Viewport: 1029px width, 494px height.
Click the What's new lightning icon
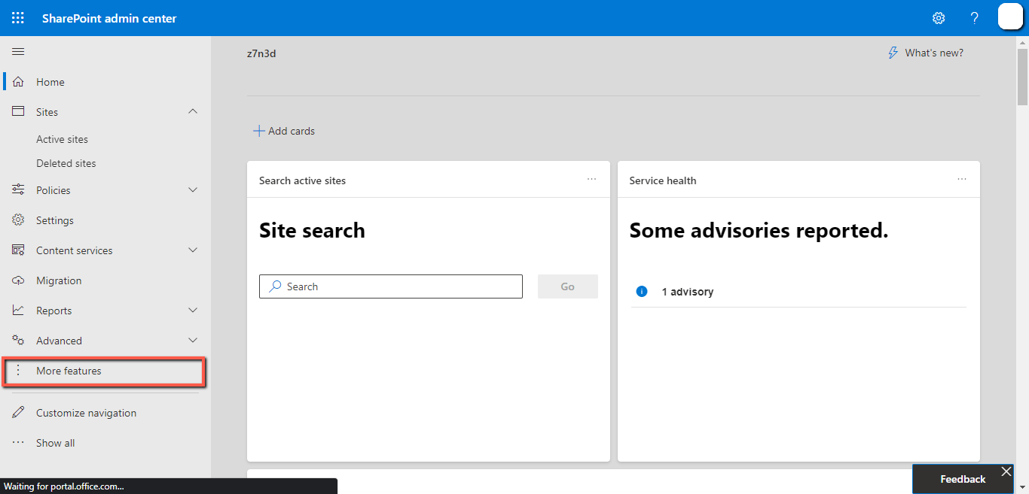tap(893, 53)
